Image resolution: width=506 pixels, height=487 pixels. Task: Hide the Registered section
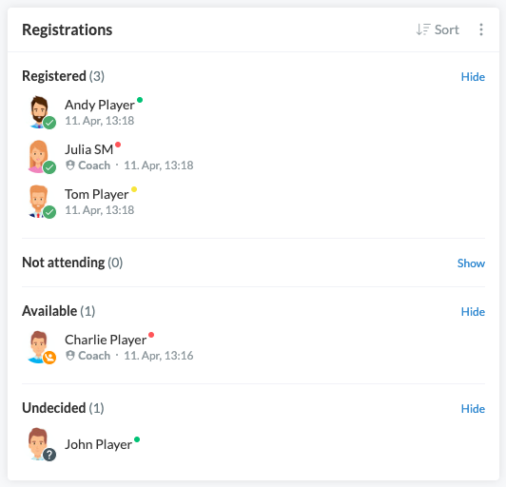pyautogui.click(x=473, y=77)
